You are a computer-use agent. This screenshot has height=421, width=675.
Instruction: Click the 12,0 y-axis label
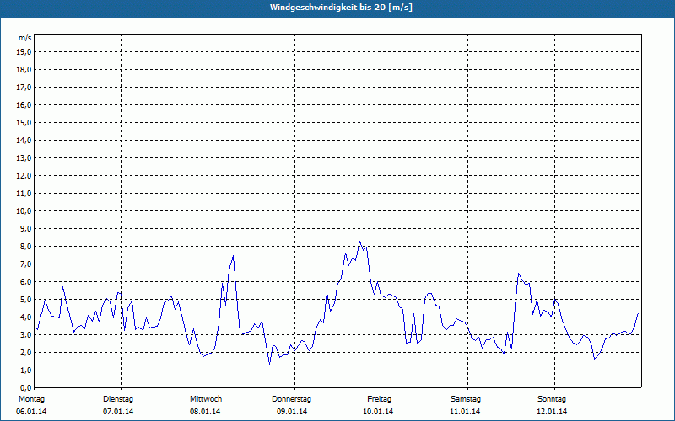(x=24, y=176)
